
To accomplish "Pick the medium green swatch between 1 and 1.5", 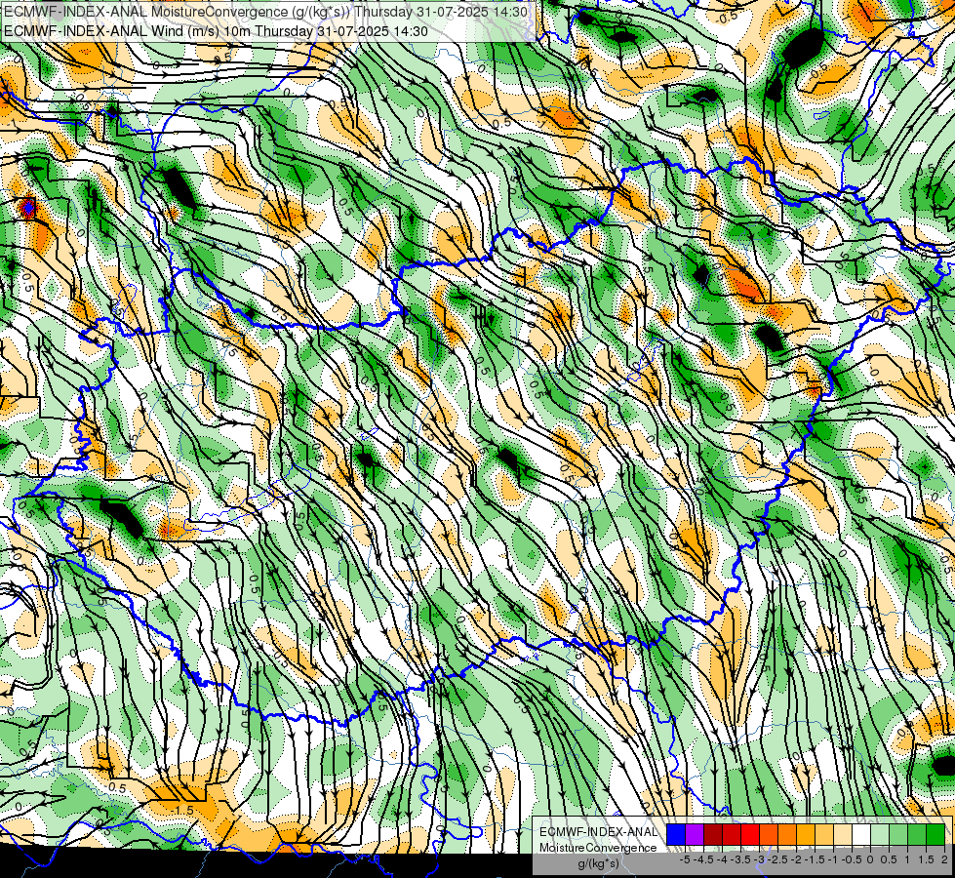I will click(x=917, y=835).
